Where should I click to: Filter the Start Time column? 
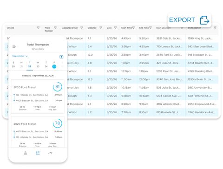pyautogui.click(x=133, y=28)
